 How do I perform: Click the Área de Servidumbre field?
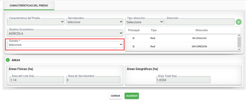tap(93, 80)
